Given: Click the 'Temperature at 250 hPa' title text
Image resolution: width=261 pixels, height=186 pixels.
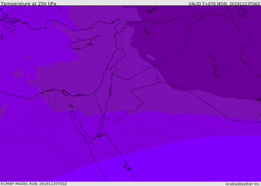Looking at the screenshot, I should coord(29,4).
